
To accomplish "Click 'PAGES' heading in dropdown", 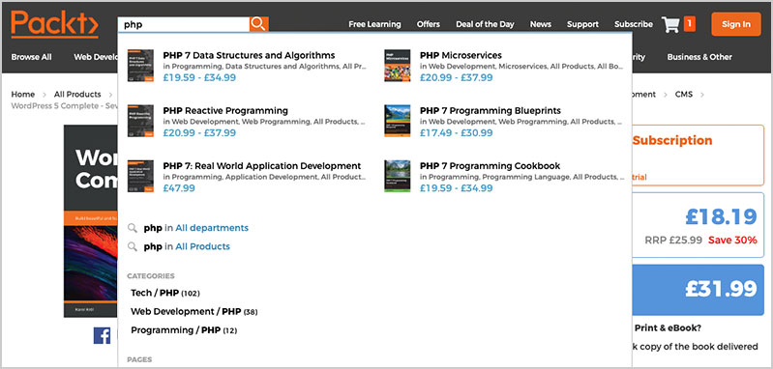I will [x=139, y=359].
